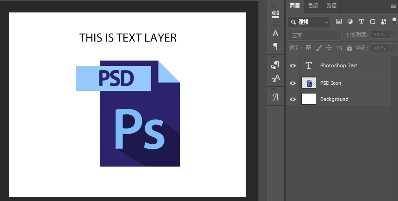The height and width of the screenshot is (201, 398).
Task: Expand the 不透明度 opacity slider arrow
Action: 393,35
